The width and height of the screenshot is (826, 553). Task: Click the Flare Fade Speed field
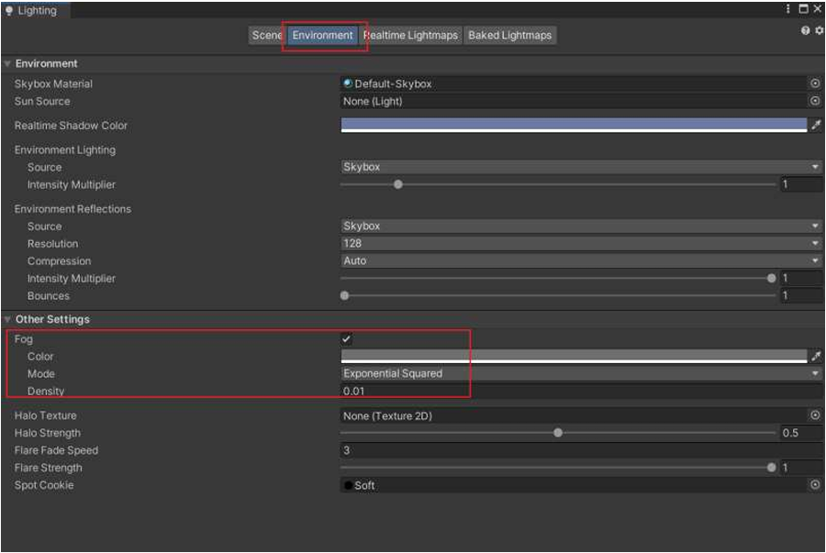[x=581, y=450]
